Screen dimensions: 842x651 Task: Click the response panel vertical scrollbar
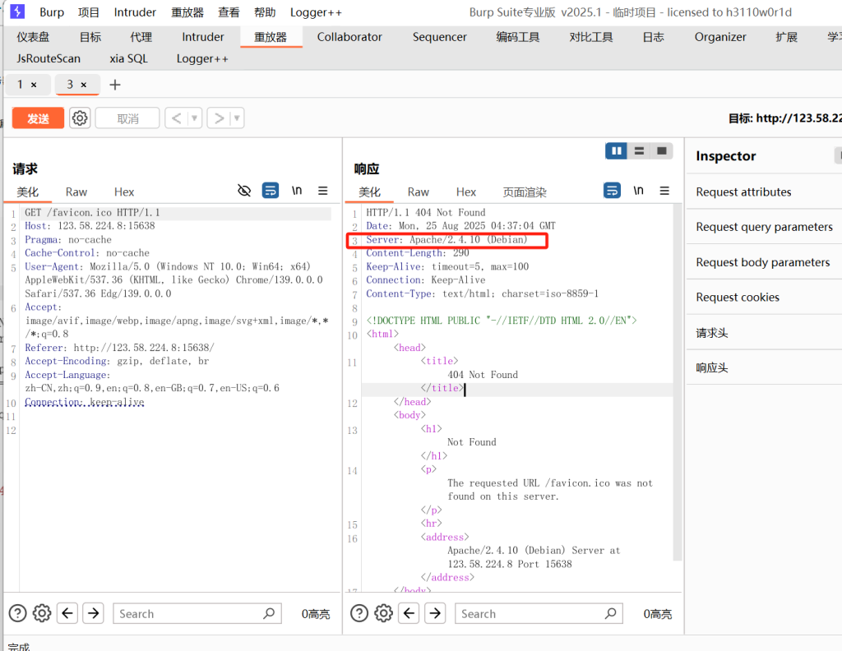[x=678, y=382]
